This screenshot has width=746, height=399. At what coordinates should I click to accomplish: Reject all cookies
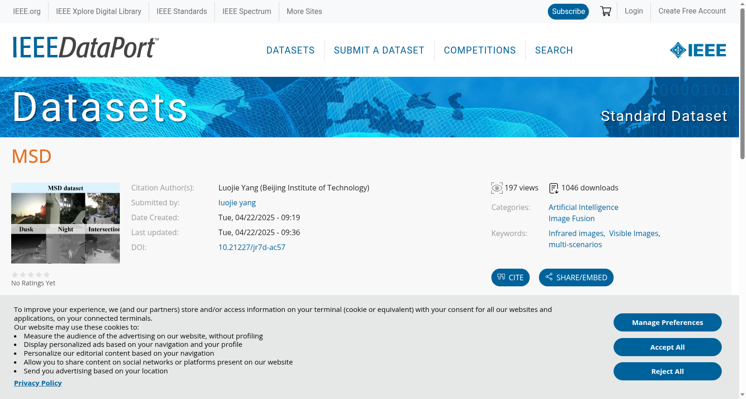pos(668,372)
